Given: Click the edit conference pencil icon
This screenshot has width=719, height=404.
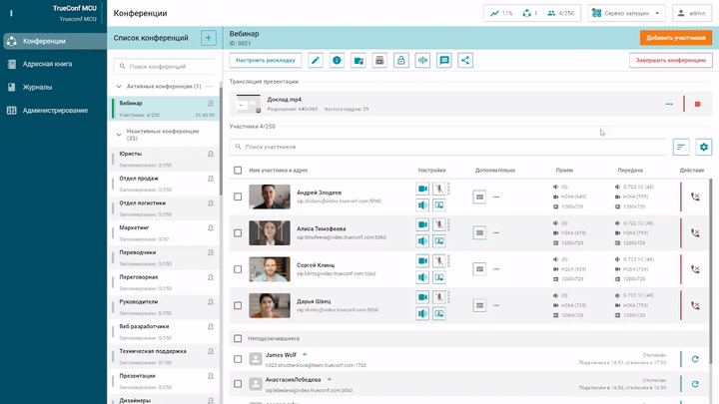Looking at the screenshot, I should pos(316,61).
